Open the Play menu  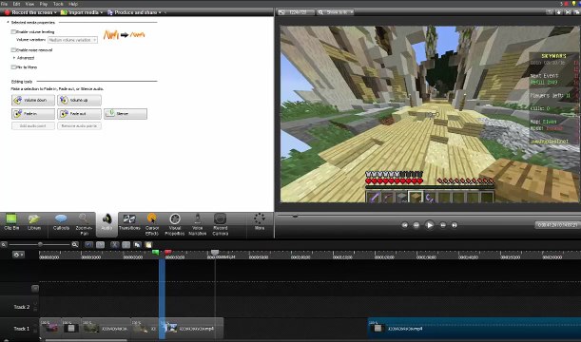pyautogui.click(x=44, y=4)
